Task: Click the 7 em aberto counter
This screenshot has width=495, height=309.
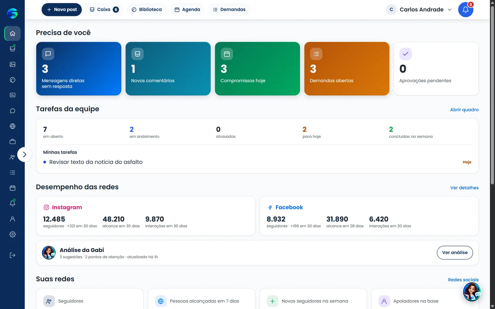Action: click(53, 132)
